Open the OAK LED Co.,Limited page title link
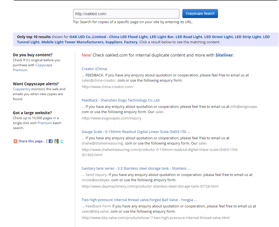Image resolution: width=279 pixels, height=227 pixels. pos(143,39)
